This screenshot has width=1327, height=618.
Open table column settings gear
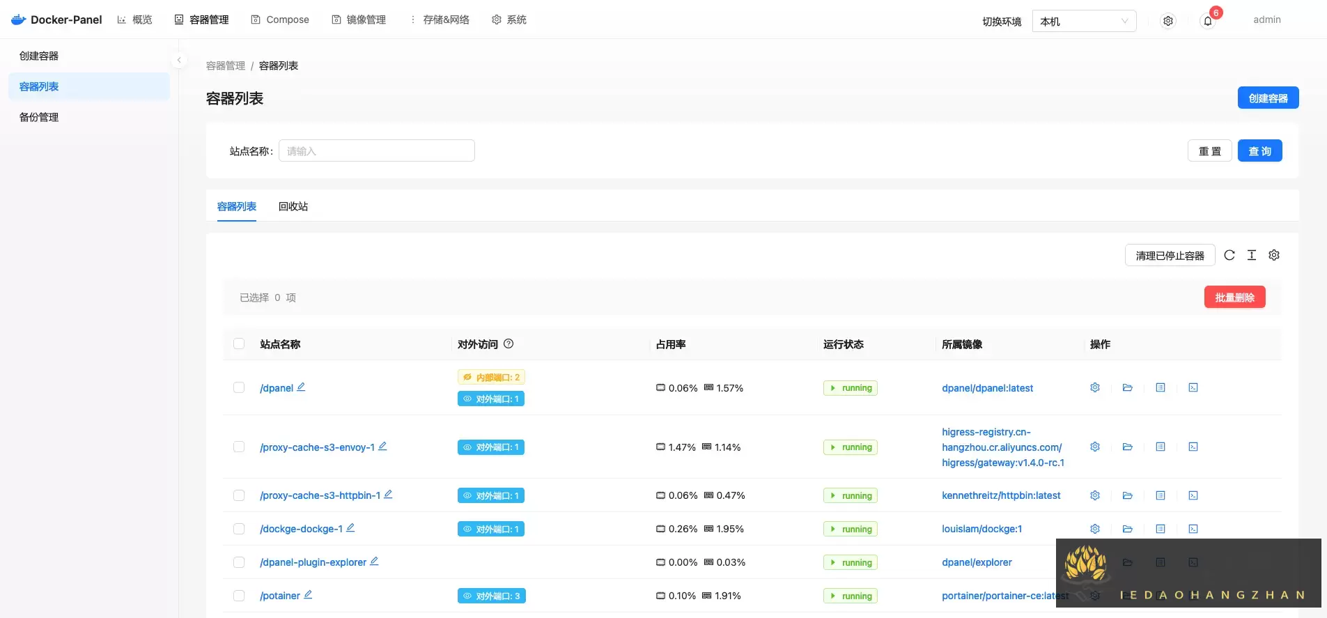(x=1274, y=255)
